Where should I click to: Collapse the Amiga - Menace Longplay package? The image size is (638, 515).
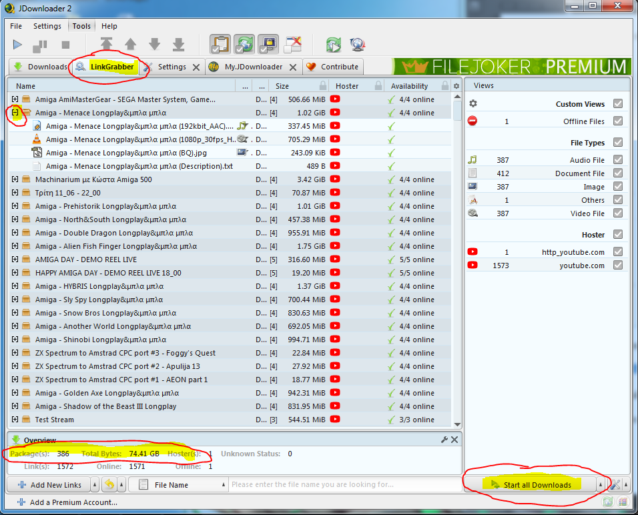click(15, 113)
